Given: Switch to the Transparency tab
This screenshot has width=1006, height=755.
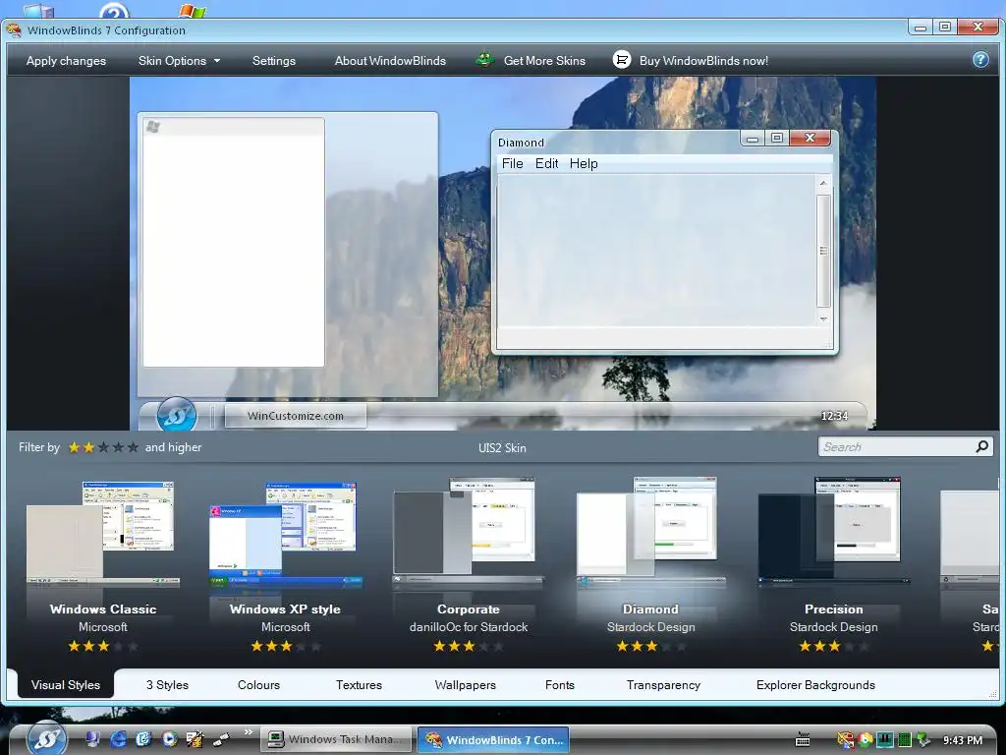Looking at the screenshot, I should tap(663, 684).
